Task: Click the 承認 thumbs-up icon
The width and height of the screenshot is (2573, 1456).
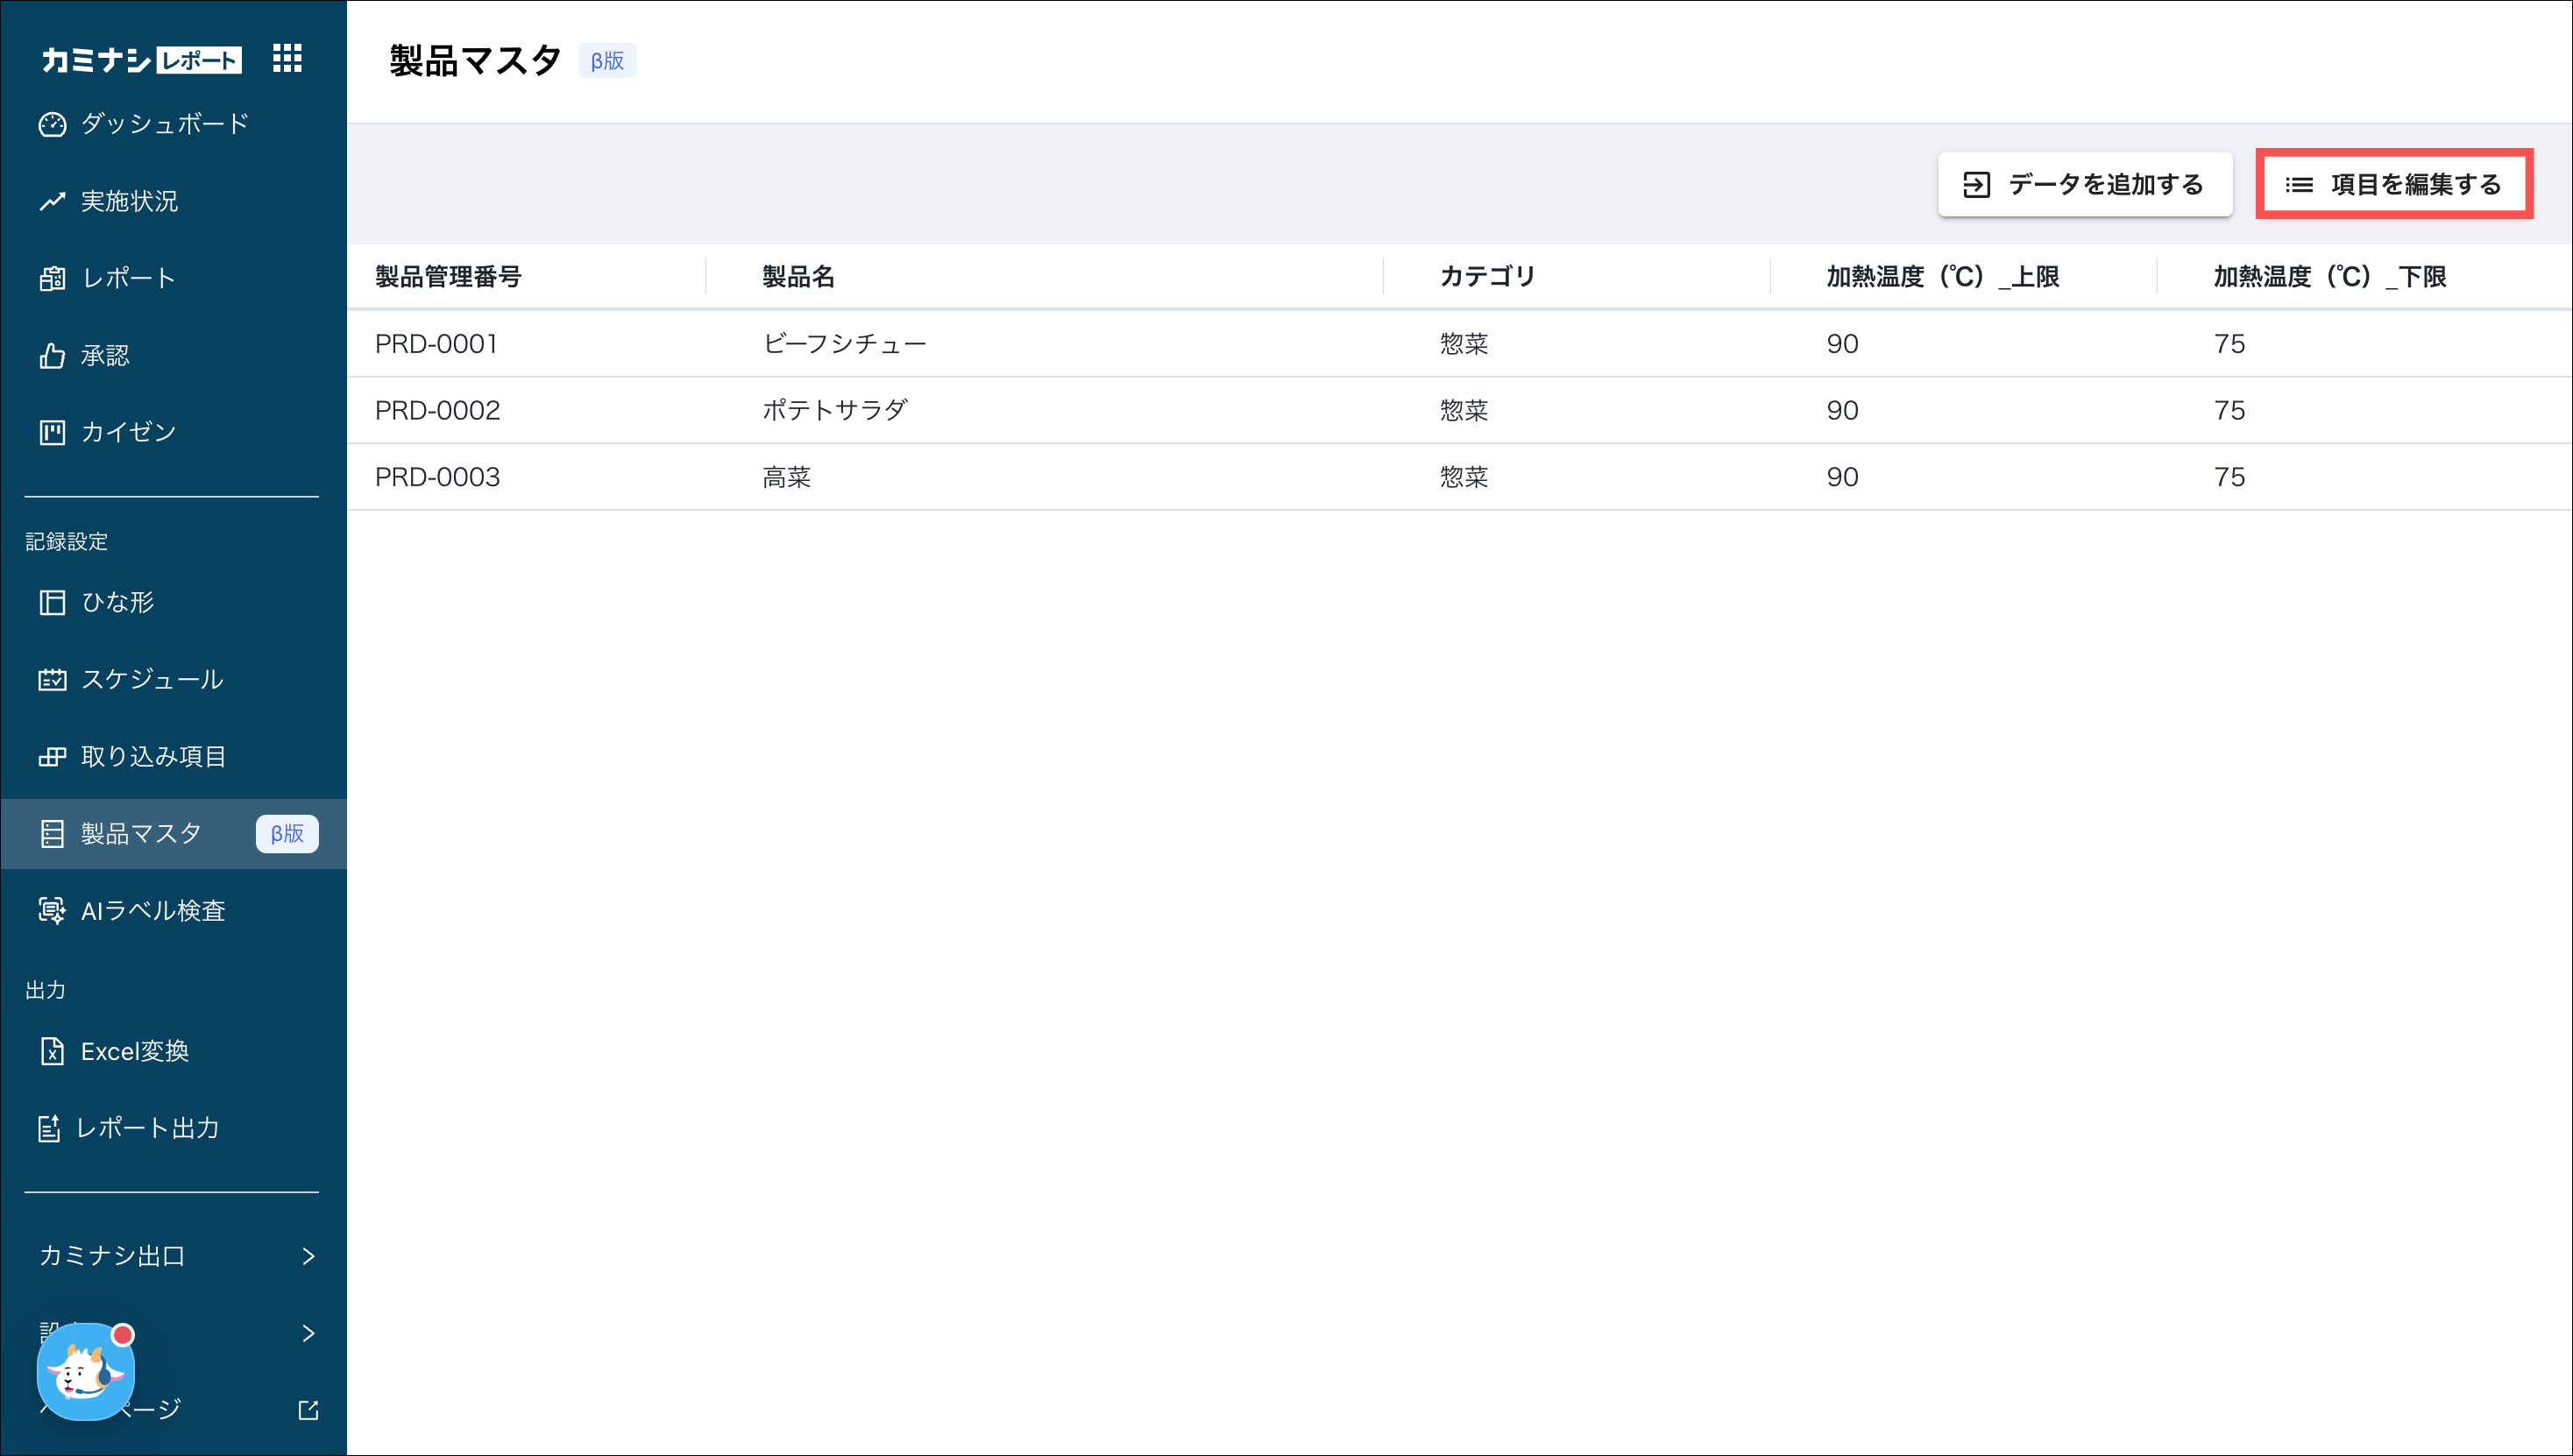Action: [52, 356]
